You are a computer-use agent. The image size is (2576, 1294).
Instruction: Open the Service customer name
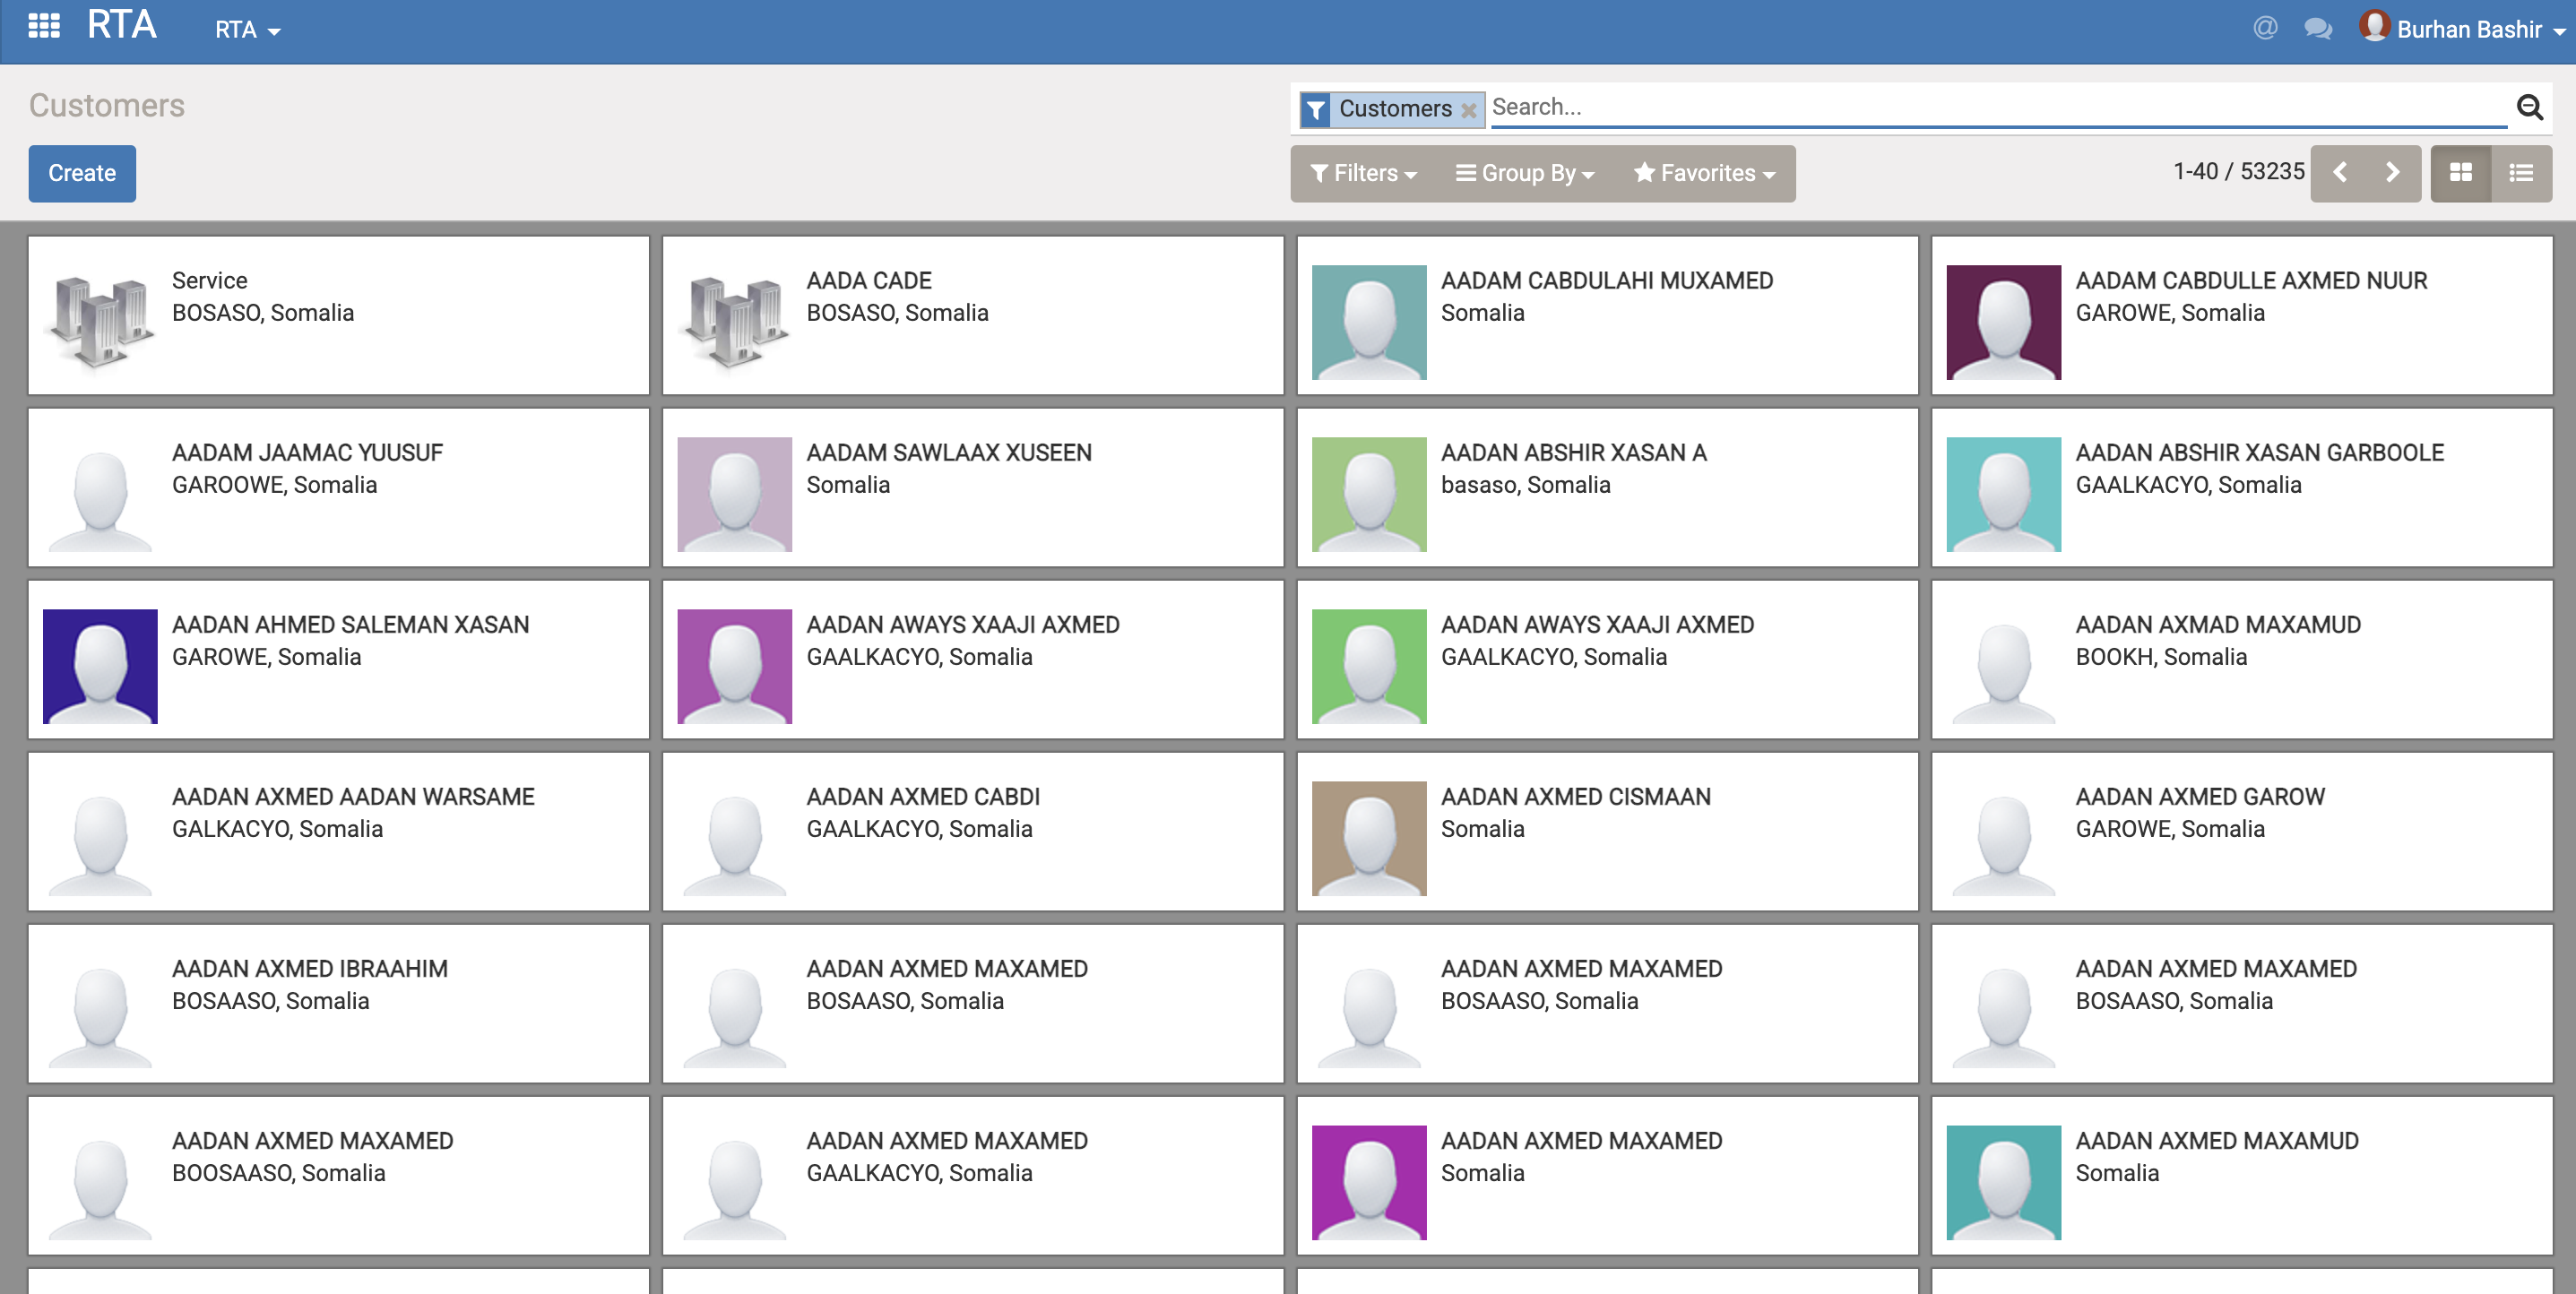click(209, 280)
